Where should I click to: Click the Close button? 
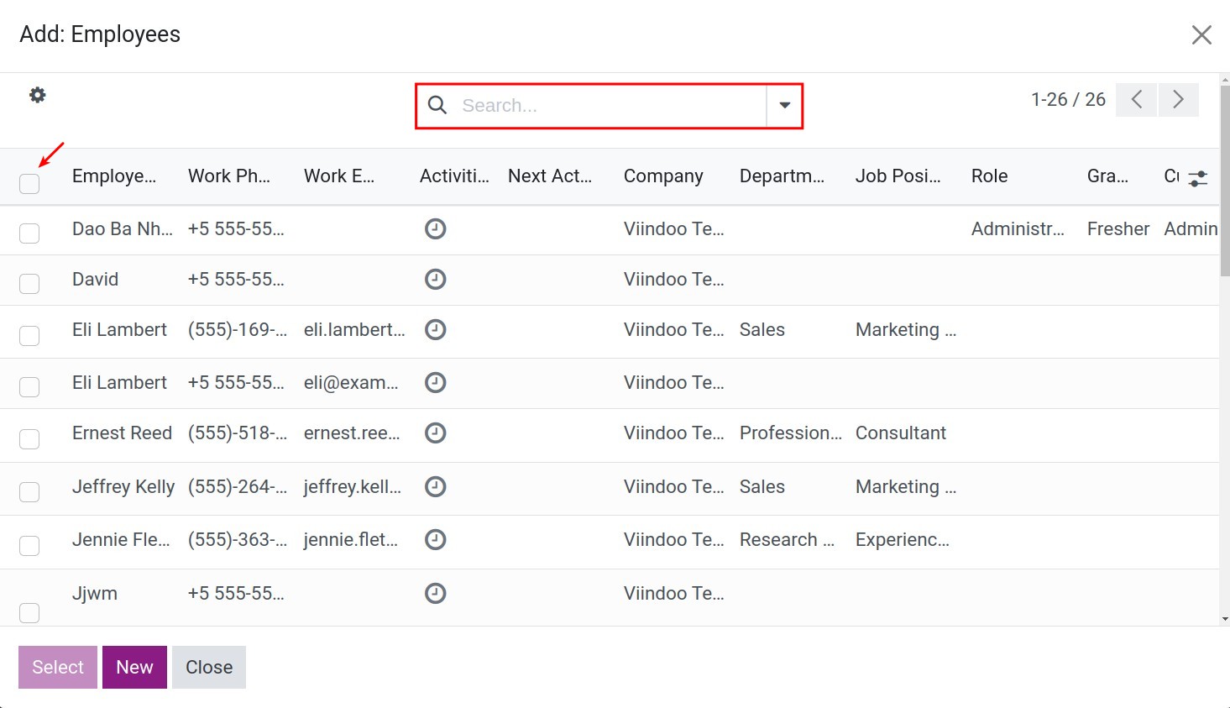tap(208, 667)
